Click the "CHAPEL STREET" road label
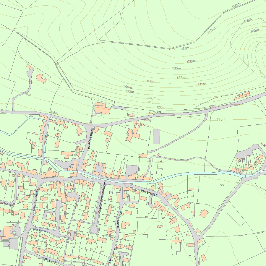The image size is (266, 266). [36, 200]
